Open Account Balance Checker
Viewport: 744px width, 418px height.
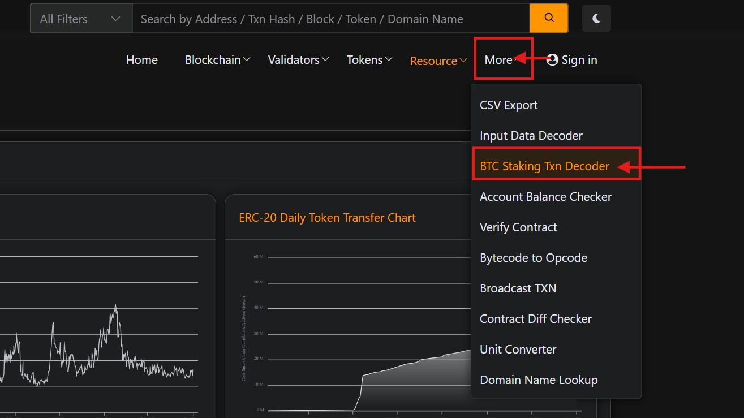pos(545,197)
